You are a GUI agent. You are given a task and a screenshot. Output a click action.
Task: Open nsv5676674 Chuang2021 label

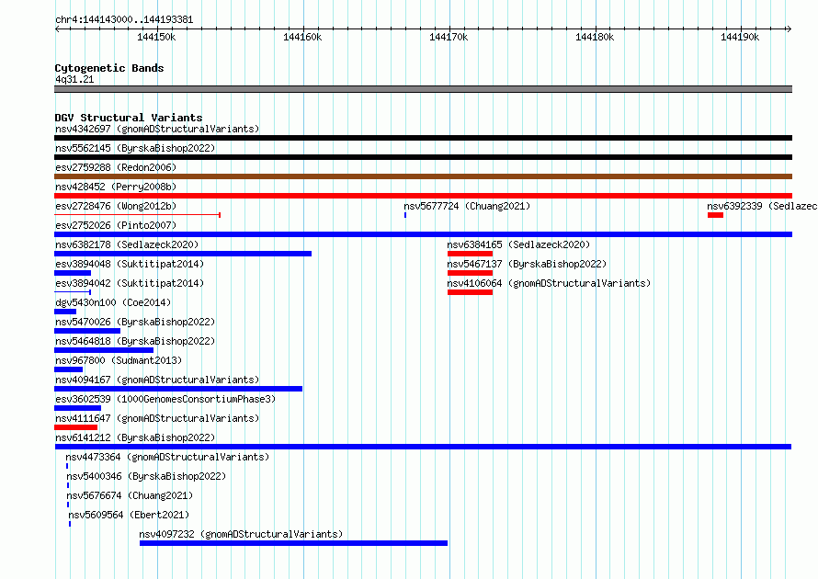tap(130, 495)
